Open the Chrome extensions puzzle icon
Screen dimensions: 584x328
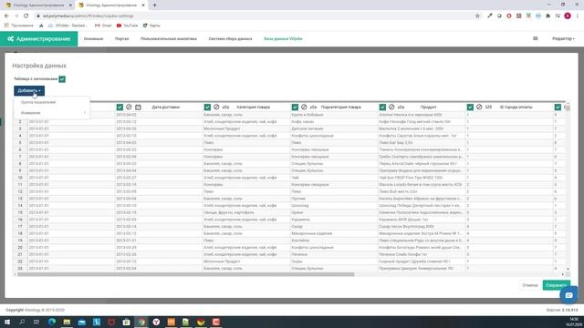click(x=547, y=16)
